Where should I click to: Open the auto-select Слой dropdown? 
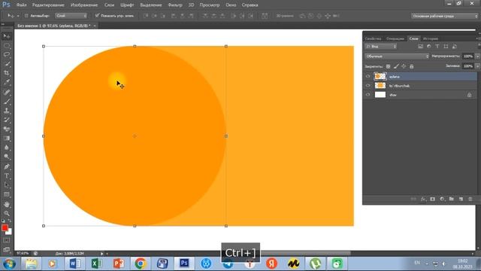71,16
